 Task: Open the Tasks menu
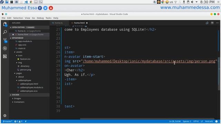(x=48, y=18)
